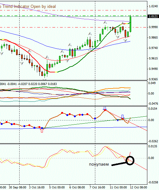Select the last tall green candle
The height and width of the screenshot is (190, 159).
pyautogui.click(x=131, y=24)
